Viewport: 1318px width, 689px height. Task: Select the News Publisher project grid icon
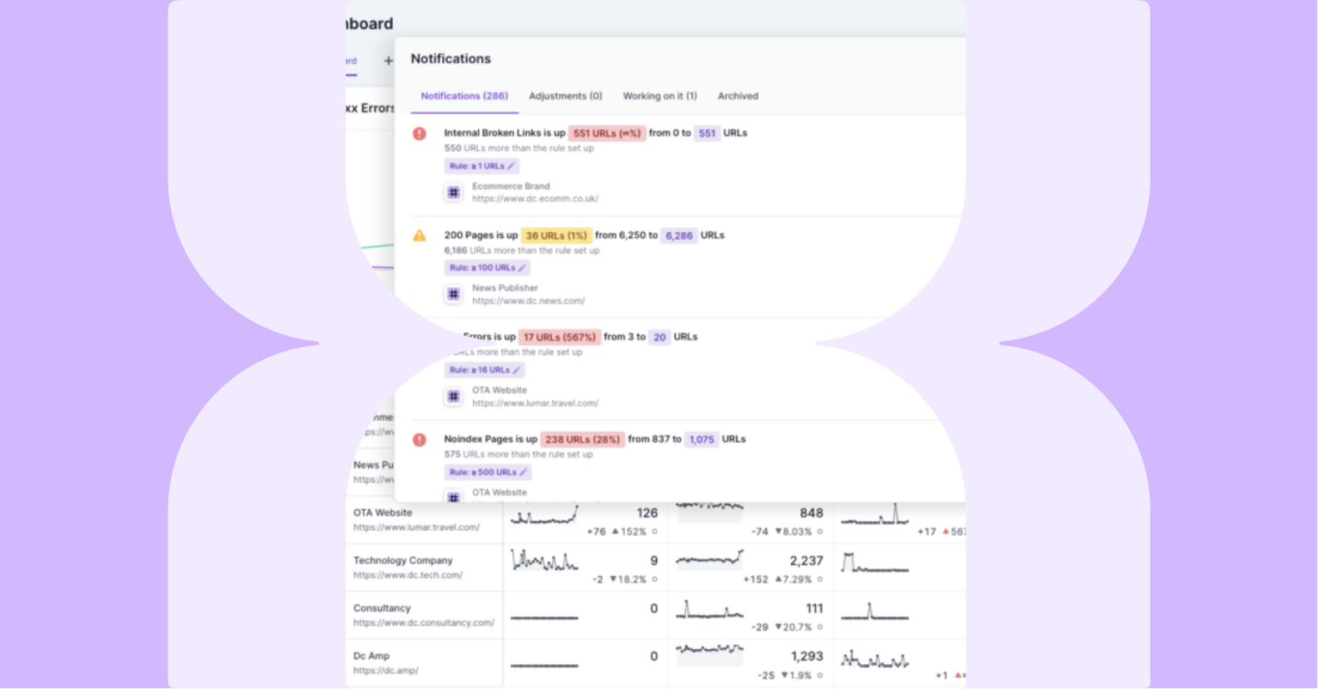[x=453, y=294]
